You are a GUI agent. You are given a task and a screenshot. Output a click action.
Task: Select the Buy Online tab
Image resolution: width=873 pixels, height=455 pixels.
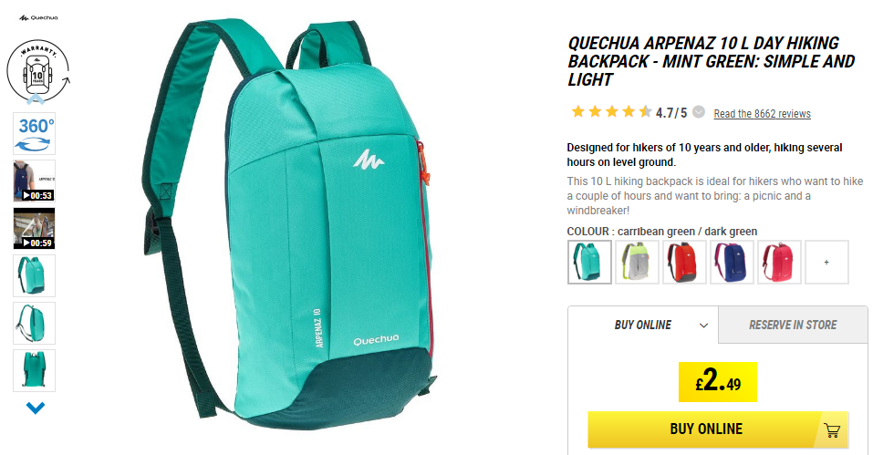point(643,325)
